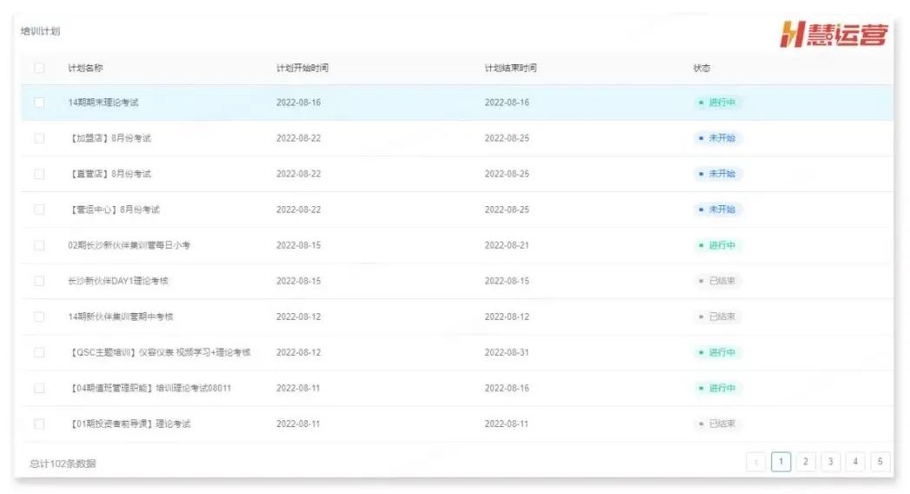
Task: Click 进行中 status tag of 14期期末理论考试
Action: [x=717, y=103]
